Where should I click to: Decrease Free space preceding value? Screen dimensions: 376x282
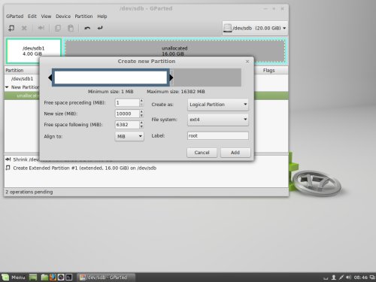coord(141,105)
